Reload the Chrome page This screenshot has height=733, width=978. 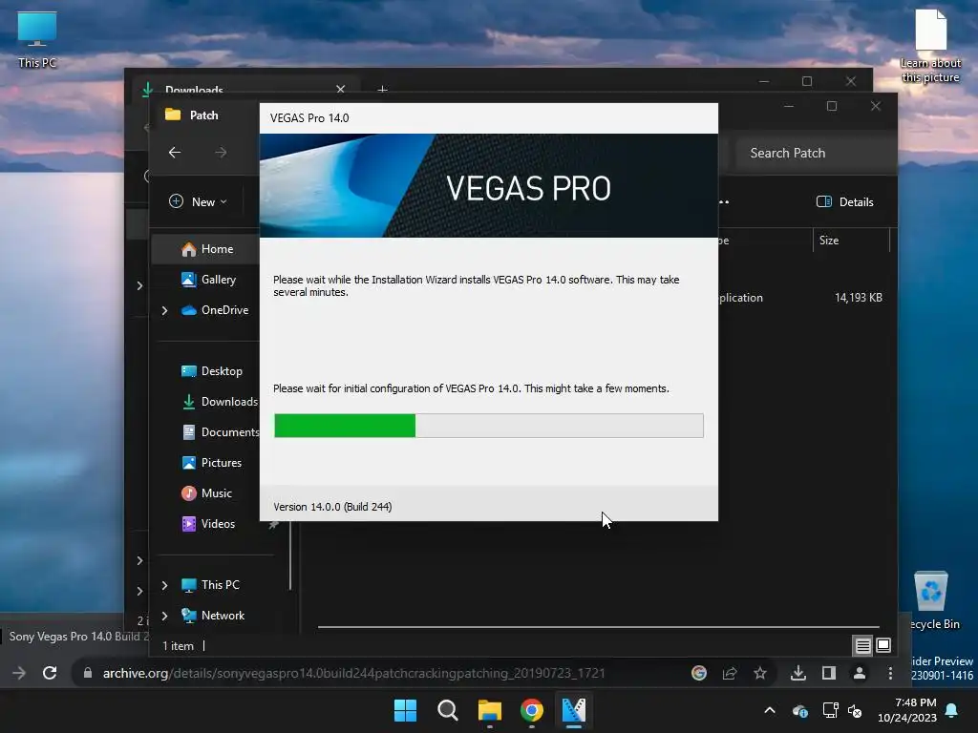pyautogui.click(x=50, y=673)
